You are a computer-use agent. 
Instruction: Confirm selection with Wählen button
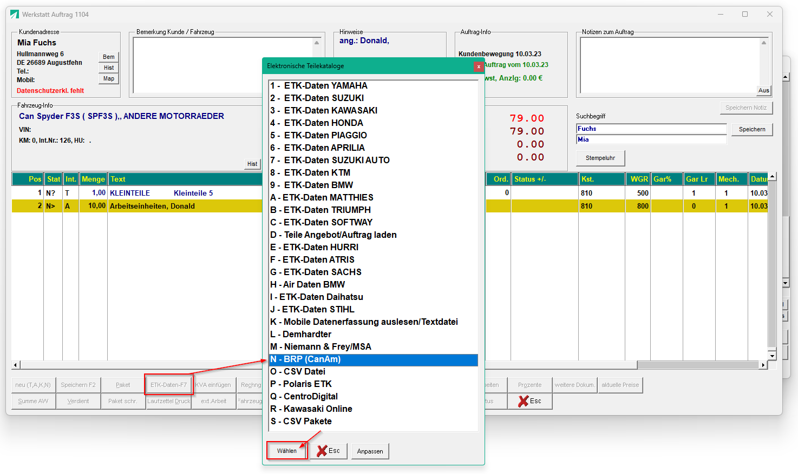tap(287, 451)
